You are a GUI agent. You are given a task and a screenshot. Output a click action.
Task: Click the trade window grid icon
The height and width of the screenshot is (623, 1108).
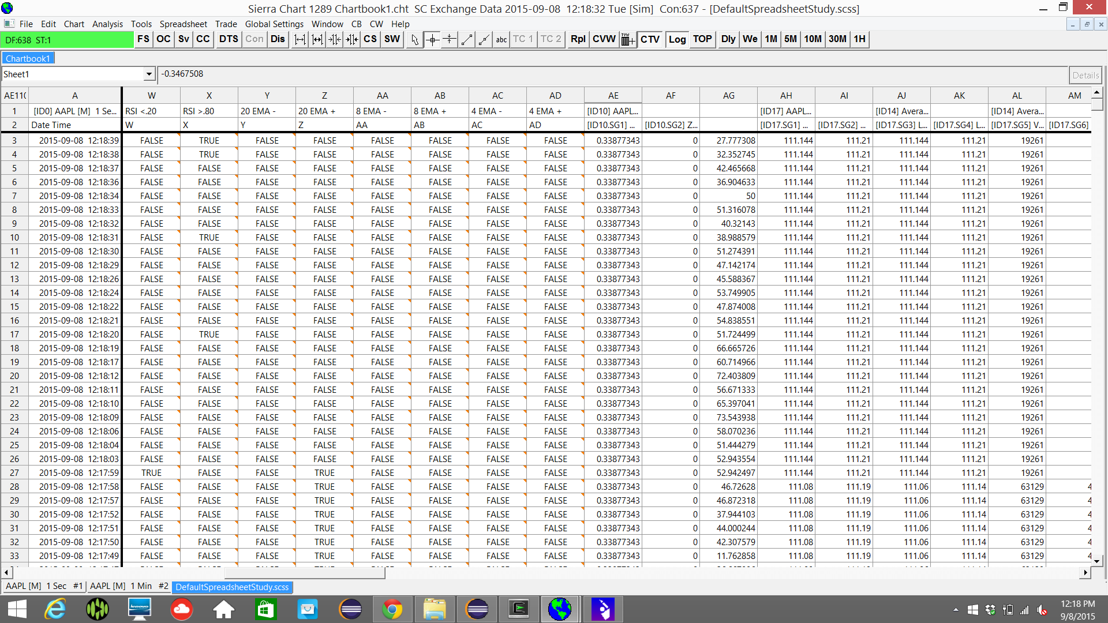pos(628,39)
